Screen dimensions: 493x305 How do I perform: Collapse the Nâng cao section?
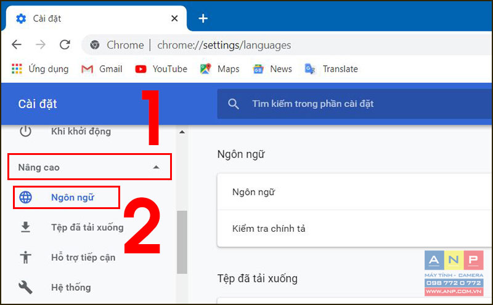point(89,167)
